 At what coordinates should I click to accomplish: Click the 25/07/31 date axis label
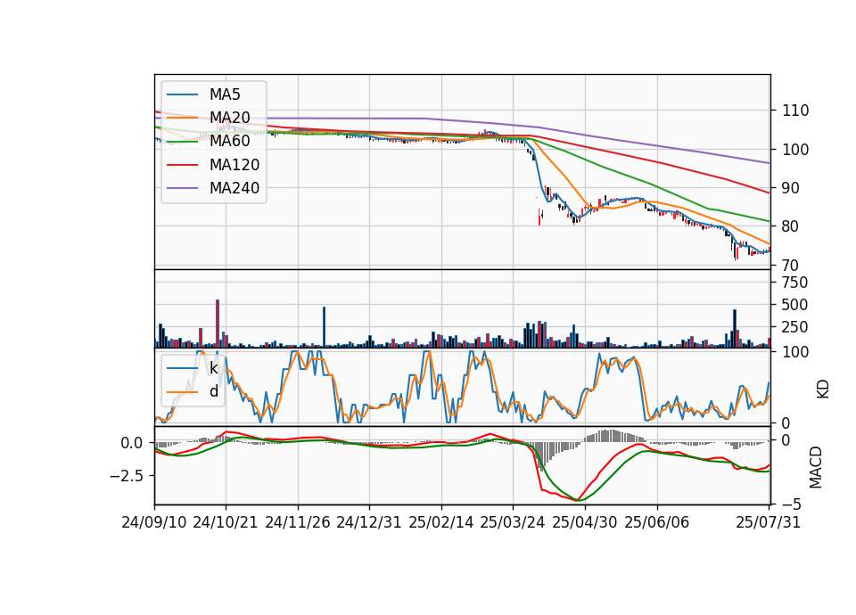click(x=768, y=522)
